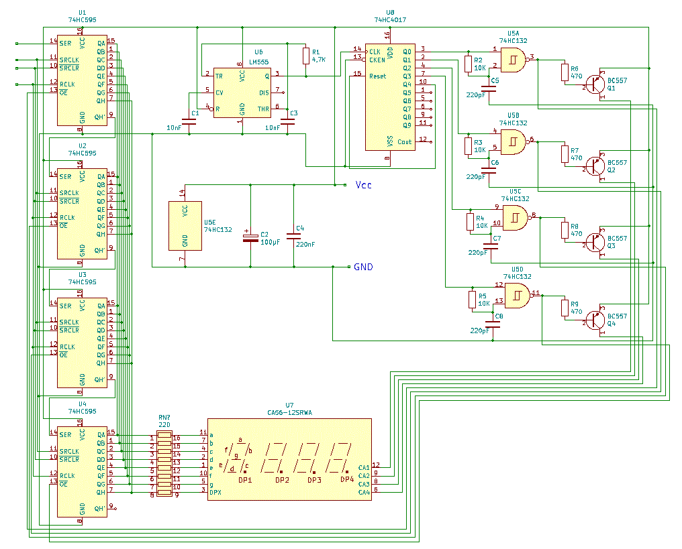
Task: Click the Reset pin label on U8
Action: coord(377,76)
